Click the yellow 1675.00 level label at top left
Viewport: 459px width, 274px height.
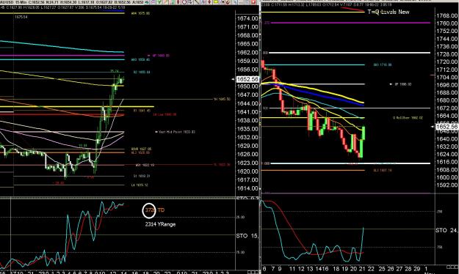click(x=140, y=13)
